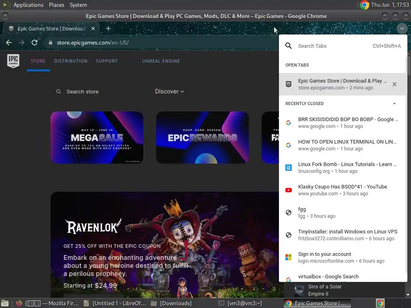Click the tab search dropdown arrow button
Image resolution: width=411 pixels, height=308 pixels.
click(402, 28)
